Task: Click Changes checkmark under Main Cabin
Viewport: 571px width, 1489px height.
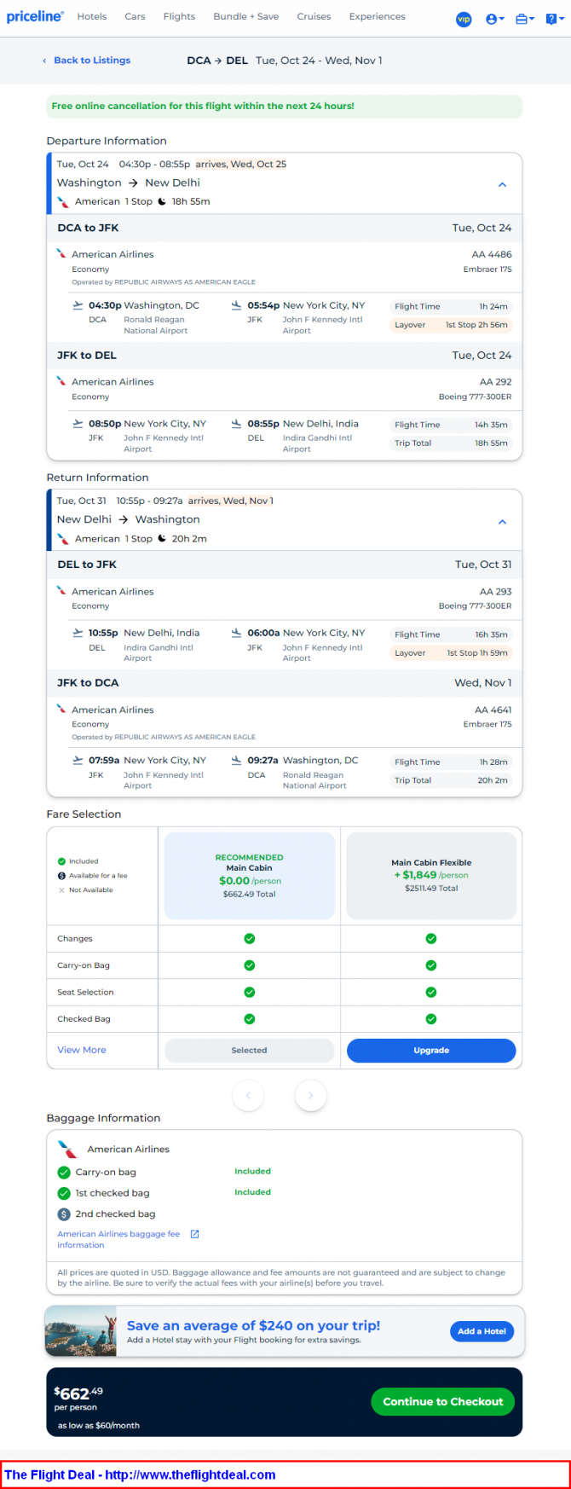Action: 250,939
